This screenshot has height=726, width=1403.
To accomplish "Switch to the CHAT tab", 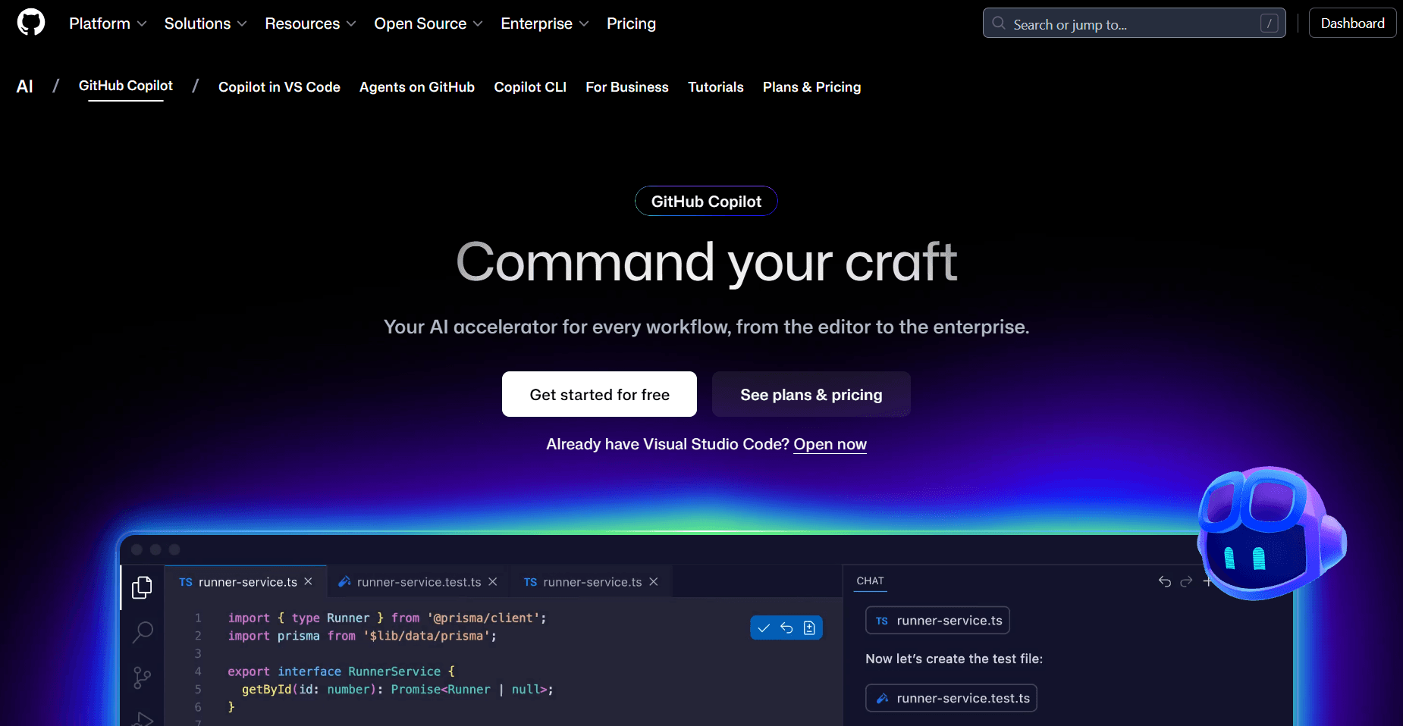I will click(869, 581).
